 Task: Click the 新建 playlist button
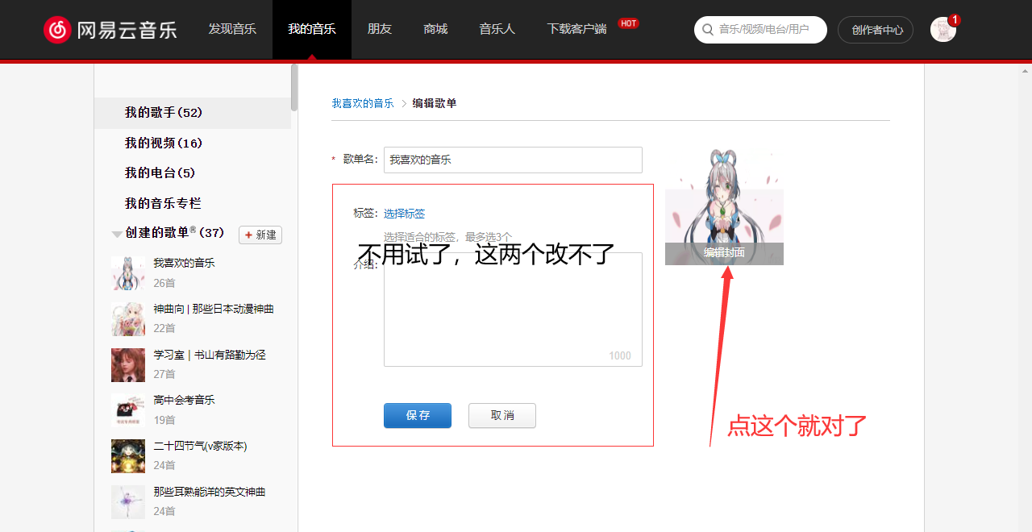(260, 235)
